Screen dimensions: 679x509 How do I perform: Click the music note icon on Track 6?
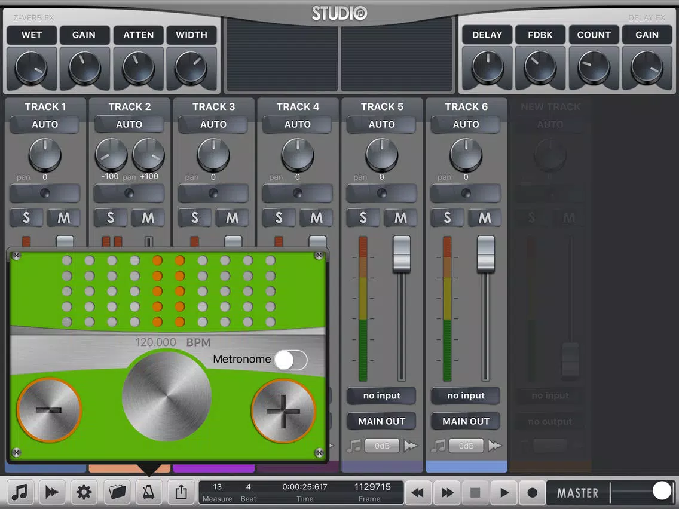click(438, 446)
